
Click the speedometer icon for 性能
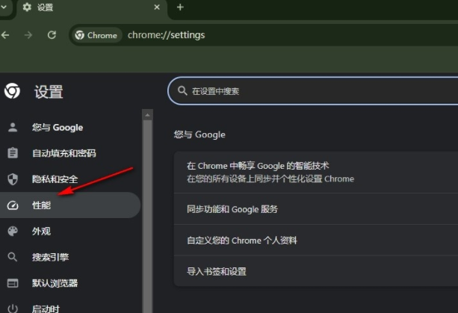coord(13,205)
